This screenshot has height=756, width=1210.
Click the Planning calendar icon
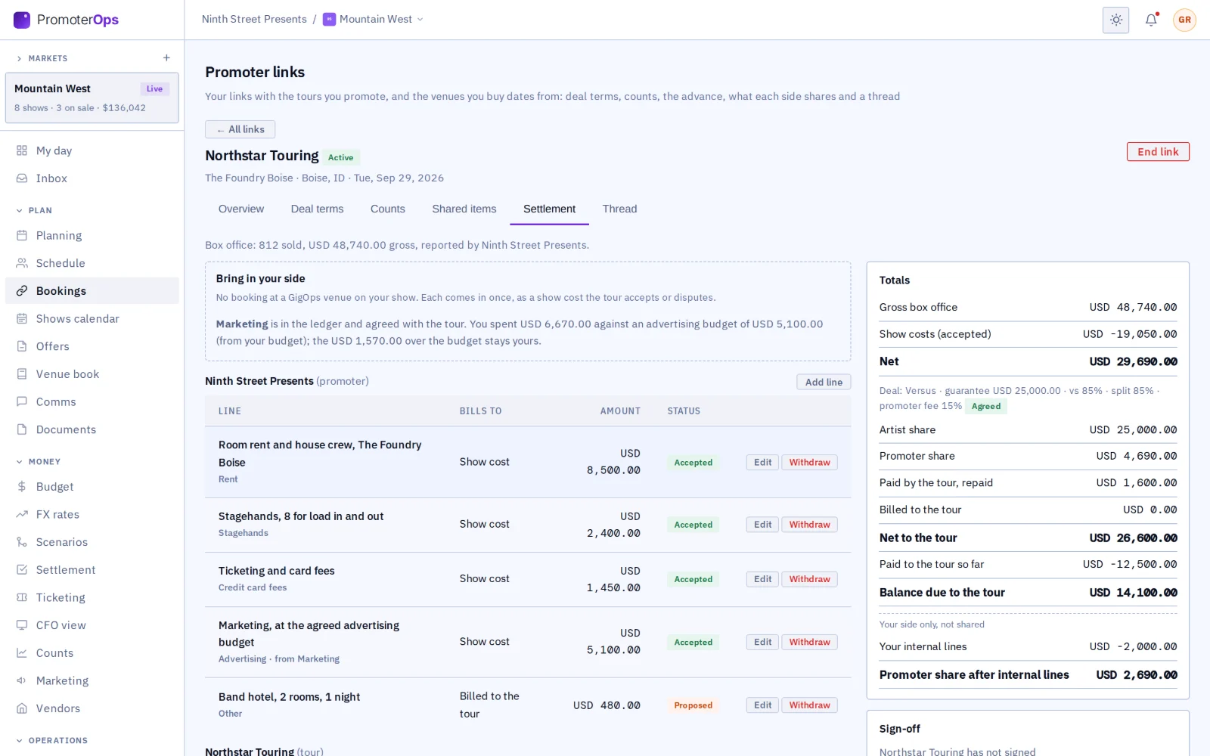click(x=22, y=236)
